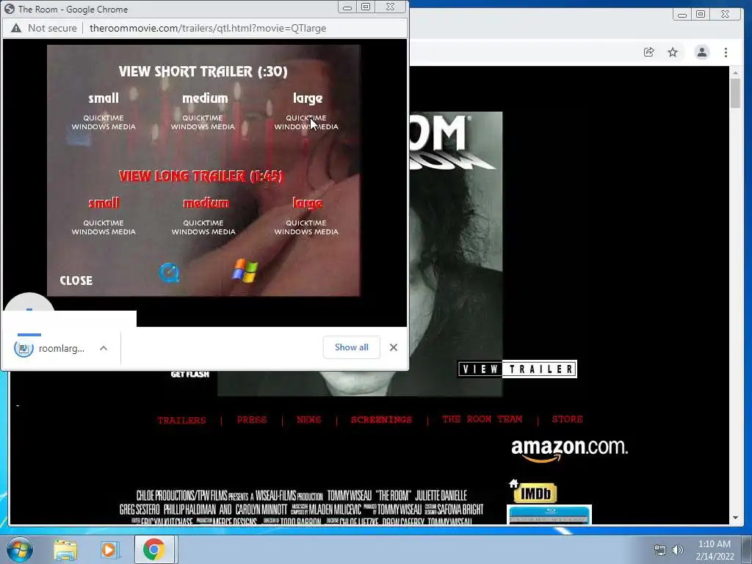Screen dimensions: 752x564
Task: Dismiss the downloads bar with X
Action: (394, 347)
